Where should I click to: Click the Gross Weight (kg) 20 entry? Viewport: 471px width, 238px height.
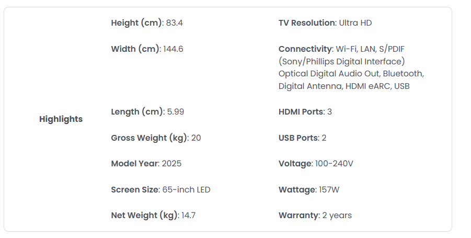(156, 138)
